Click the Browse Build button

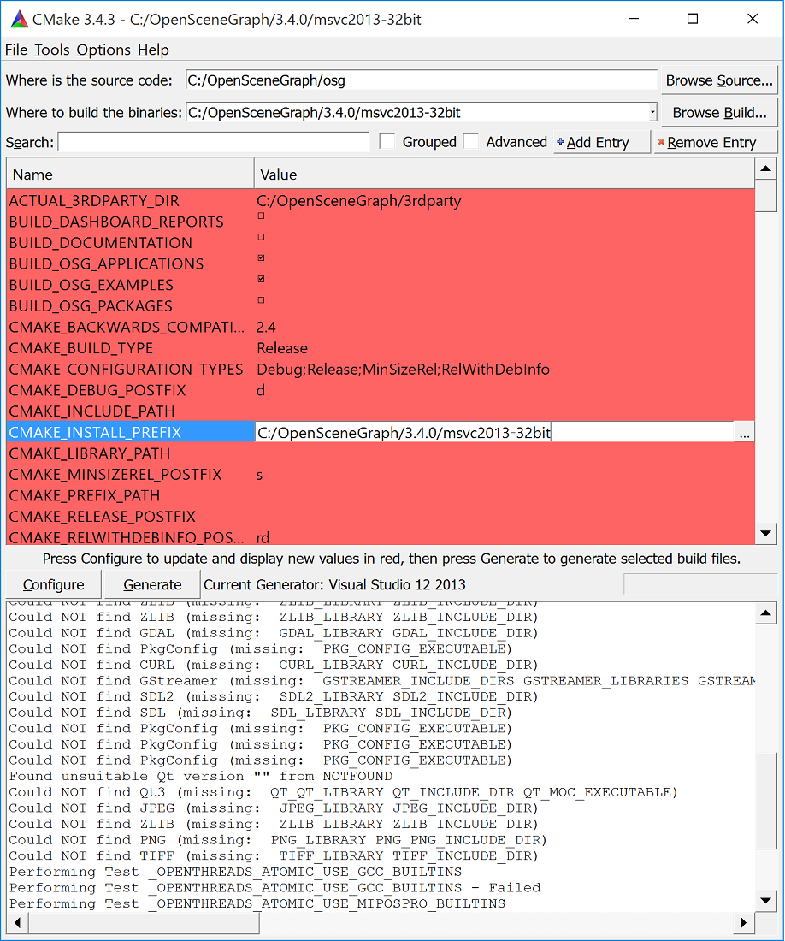click(719, 113)
